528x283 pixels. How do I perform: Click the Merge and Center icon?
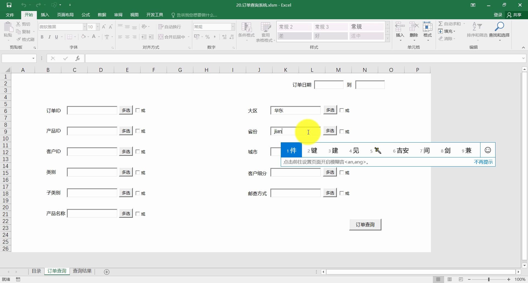tap(161, 37)
